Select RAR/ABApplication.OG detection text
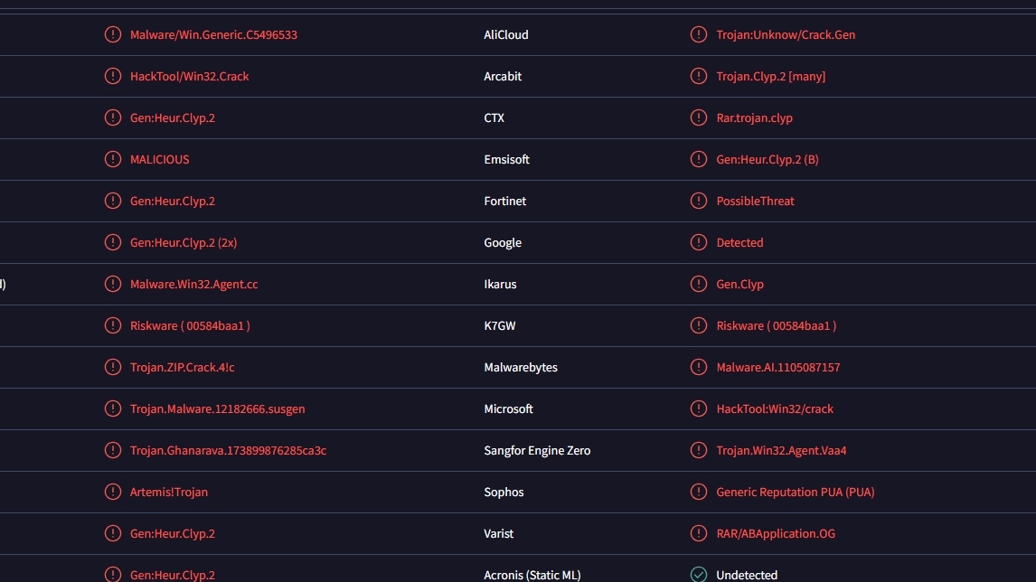The width and height of the screenshot is (1036, 582). pyautogui.click(x=776, y=534)
